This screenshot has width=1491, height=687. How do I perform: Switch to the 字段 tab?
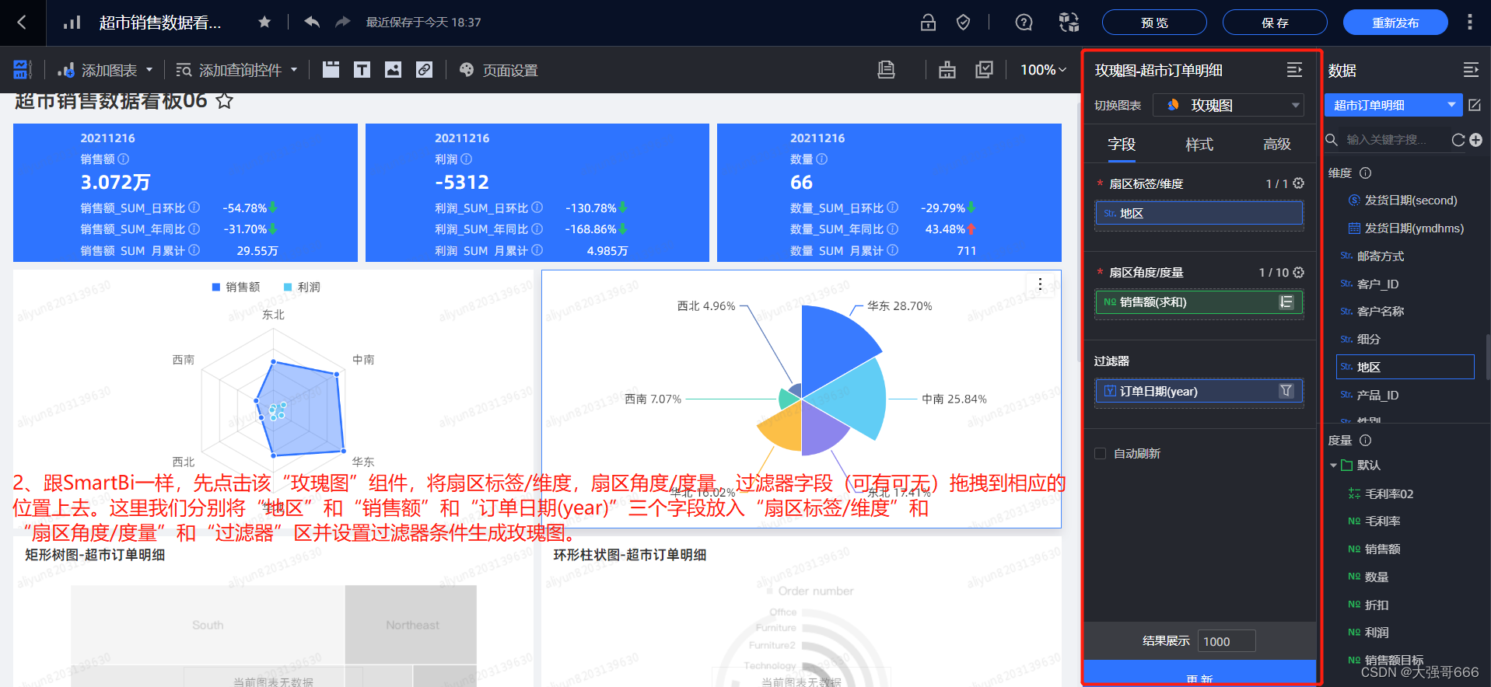1122,144
